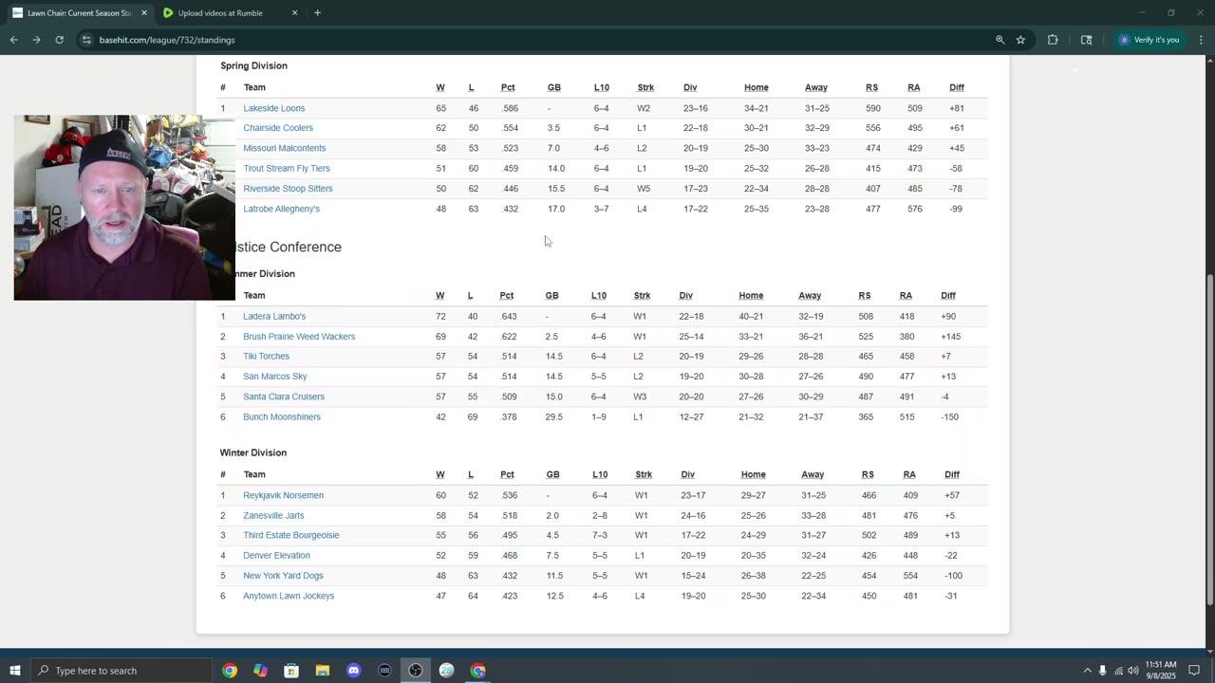This screenshot has height=683, width=1215.
Task: Open Discord from the taskbar
Action: (353, 671)
